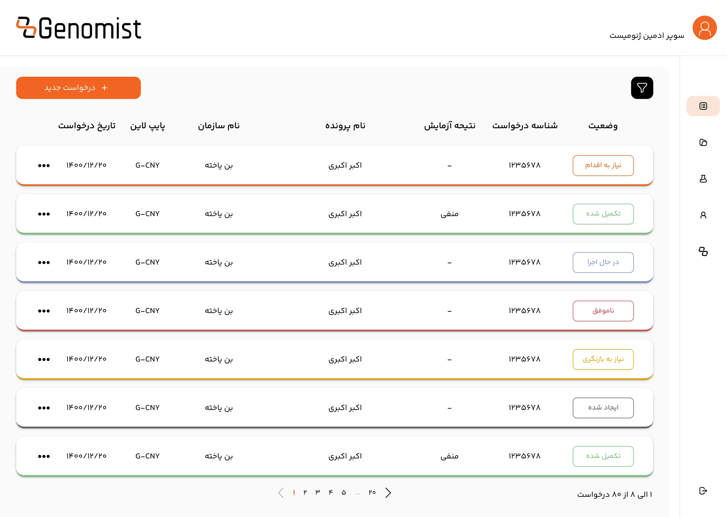The height and width of the screenshot is (517, 727).
Task: Go to pagination page ۴
Action: pos(331,492)
